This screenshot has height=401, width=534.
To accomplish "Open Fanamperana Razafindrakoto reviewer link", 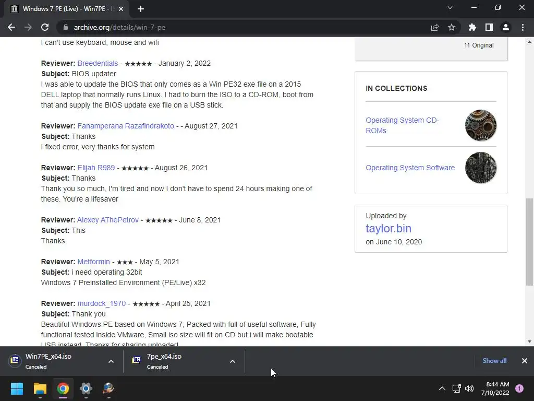I will pyautogui.click(x=126, y=126).
